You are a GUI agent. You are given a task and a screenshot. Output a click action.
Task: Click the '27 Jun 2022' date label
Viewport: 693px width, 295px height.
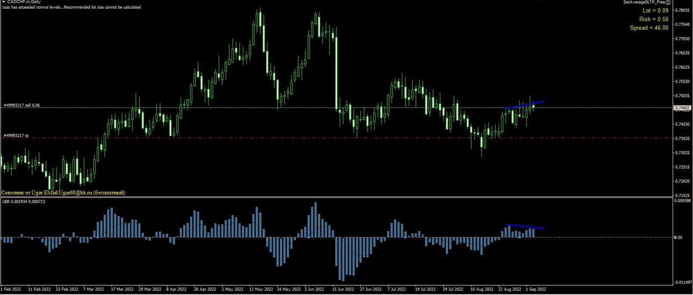tap(370, 290)
